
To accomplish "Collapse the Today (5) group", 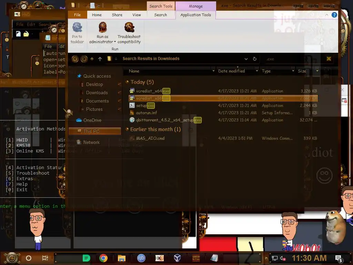I will (x=127, y=82).
